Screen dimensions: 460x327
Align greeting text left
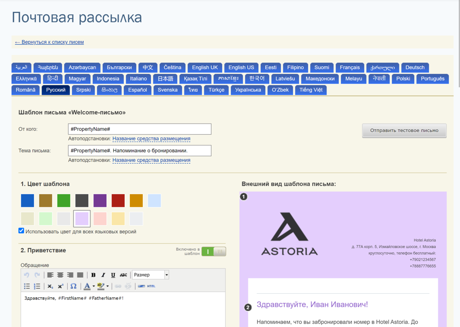coord(50,275)
